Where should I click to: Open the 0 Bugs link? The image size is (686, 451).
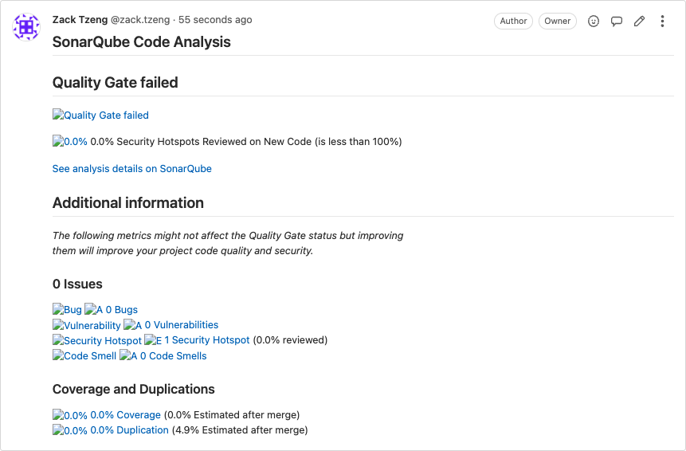[122, 310]
